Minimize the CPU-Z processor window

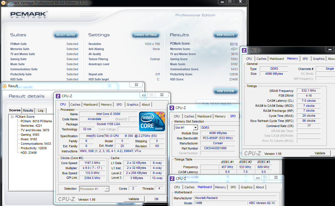coord(144,95)
